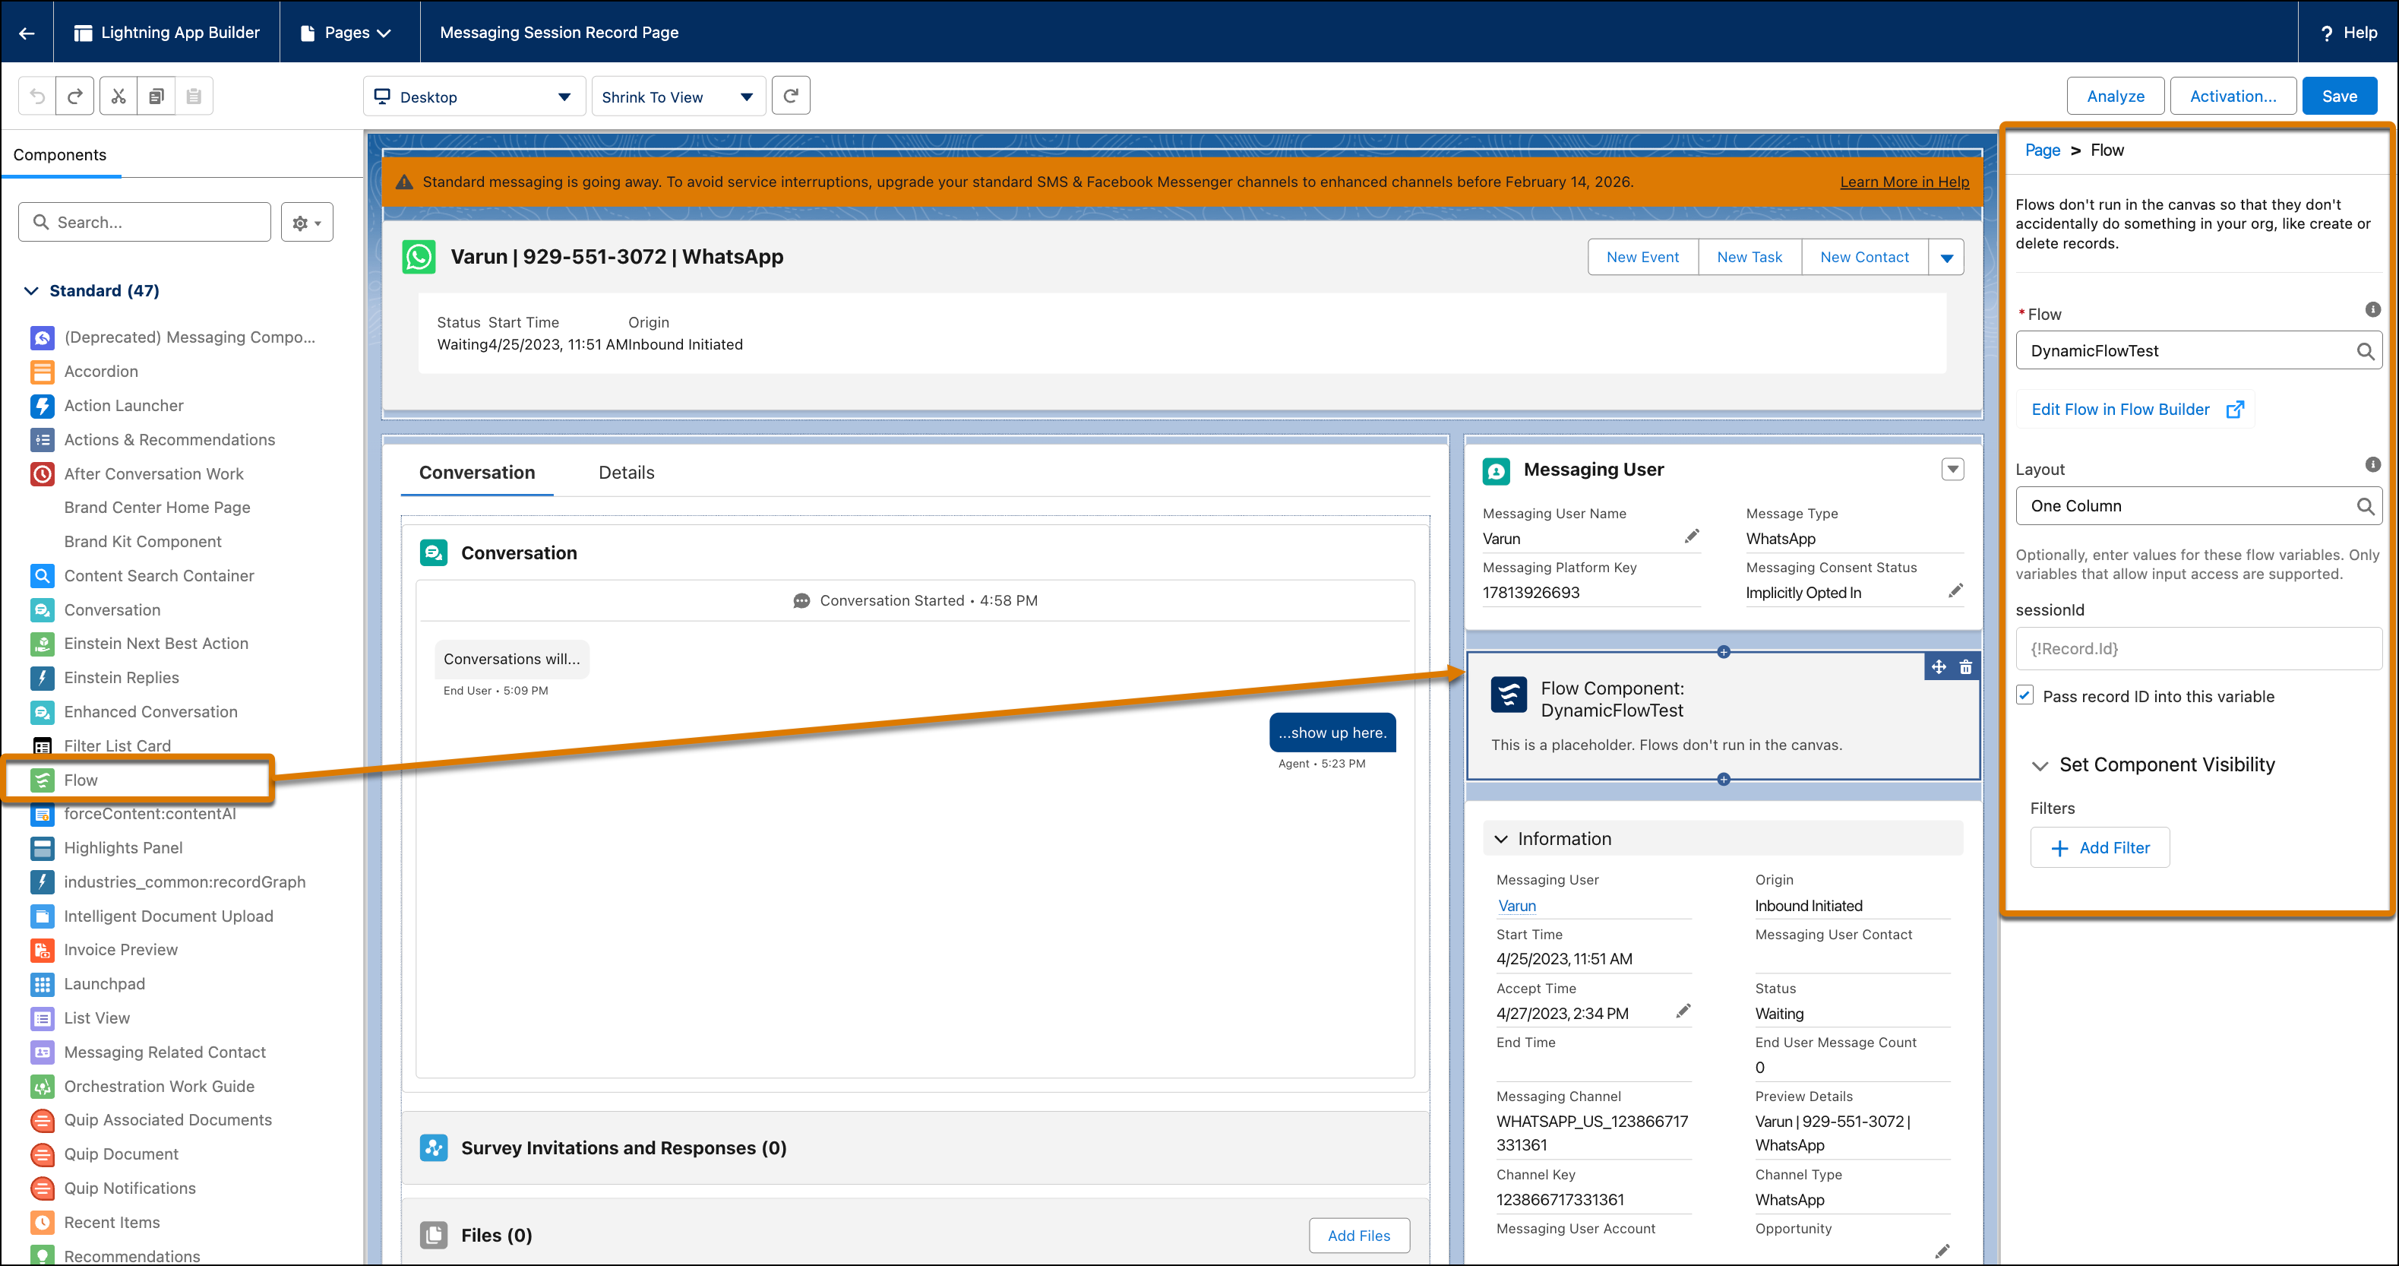Click the sessionId input field
This screenshot has width=2399, height=1266.
tap(2198, 648)
